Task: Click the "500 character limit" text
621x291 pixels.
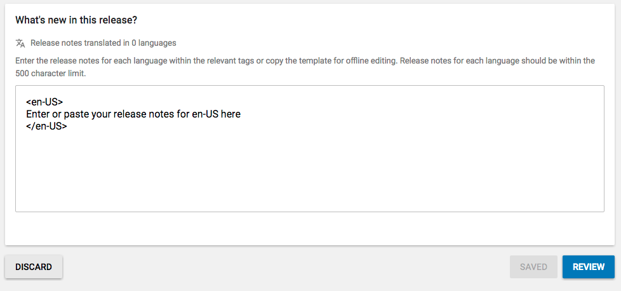Action: pos(51,73)
